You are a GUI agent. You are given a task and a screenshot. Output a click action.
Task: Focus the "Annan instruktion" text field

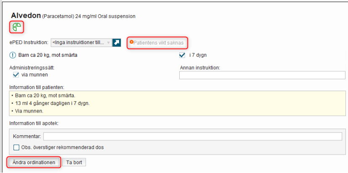[262, 75]
